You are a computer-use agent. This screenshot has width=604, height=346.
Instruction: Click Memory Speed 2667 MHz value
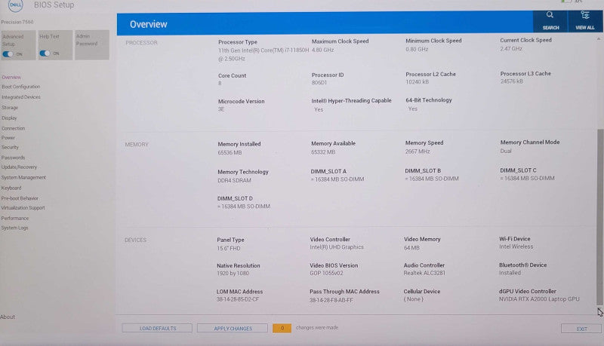(x=418, y=152)
